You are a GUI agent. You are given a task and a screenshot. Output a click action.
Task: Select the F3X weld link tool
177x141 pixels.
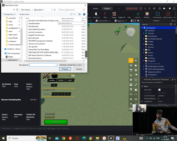tap(136, 85)
